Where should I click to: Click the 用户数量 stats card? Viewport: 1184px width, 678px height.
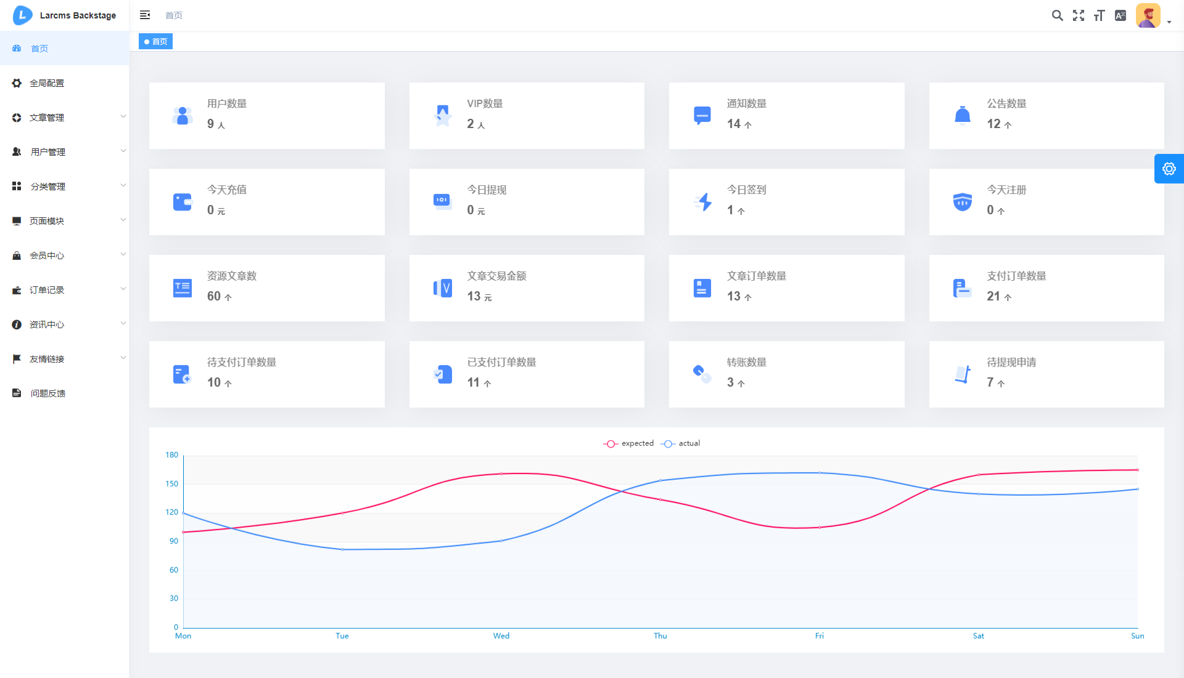266,115
